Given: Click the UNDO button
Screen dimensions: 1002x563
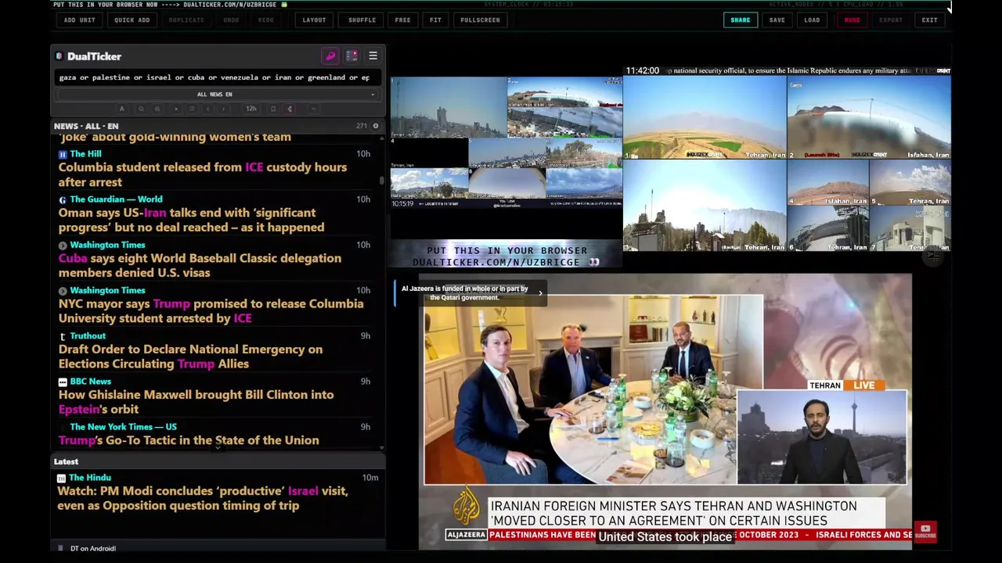Looking at the screenshot, I should (231, 20).
